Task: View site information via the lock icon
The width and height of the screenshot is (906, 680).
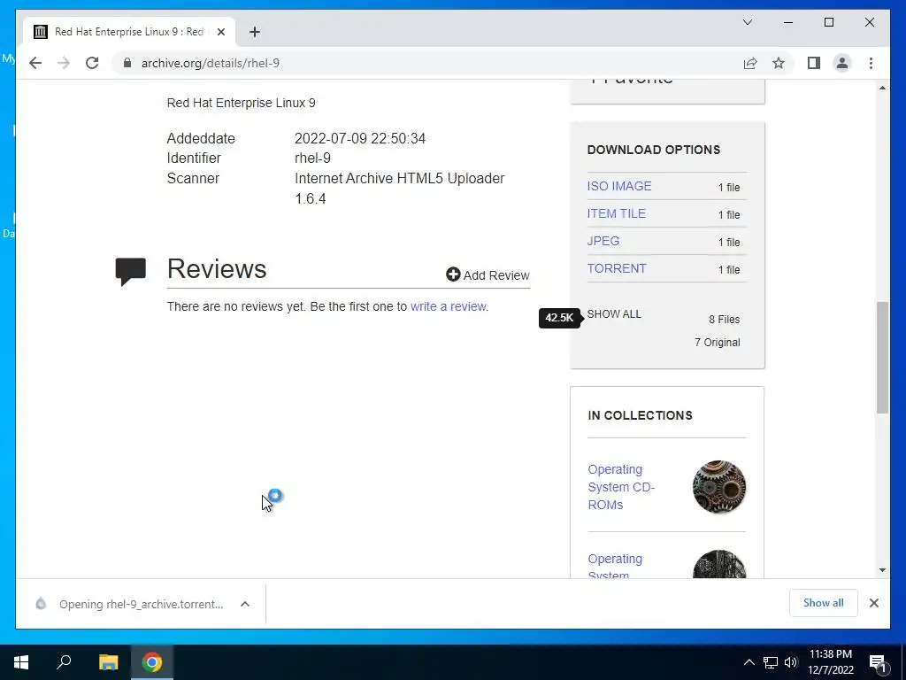Action: [127, 63]
